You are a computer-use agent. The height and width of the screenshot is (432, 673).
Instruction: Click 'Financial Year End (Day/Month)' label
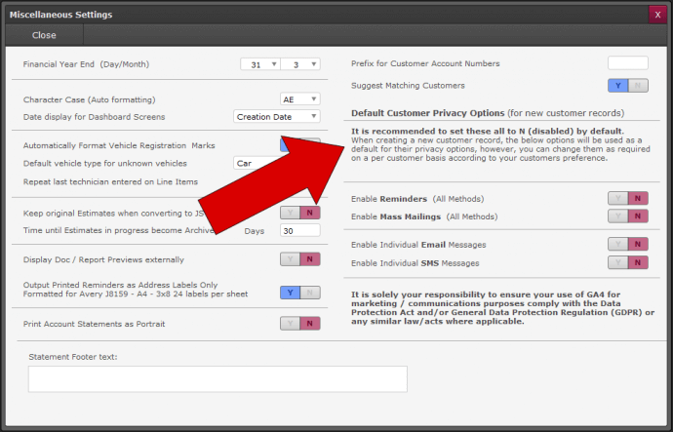pyautogui.click(x=86, y=64)
